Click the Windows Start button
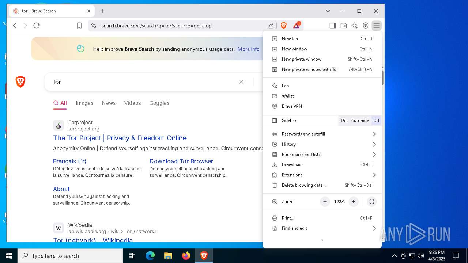Viewport: 468px width, 263px height. (9, 256)
